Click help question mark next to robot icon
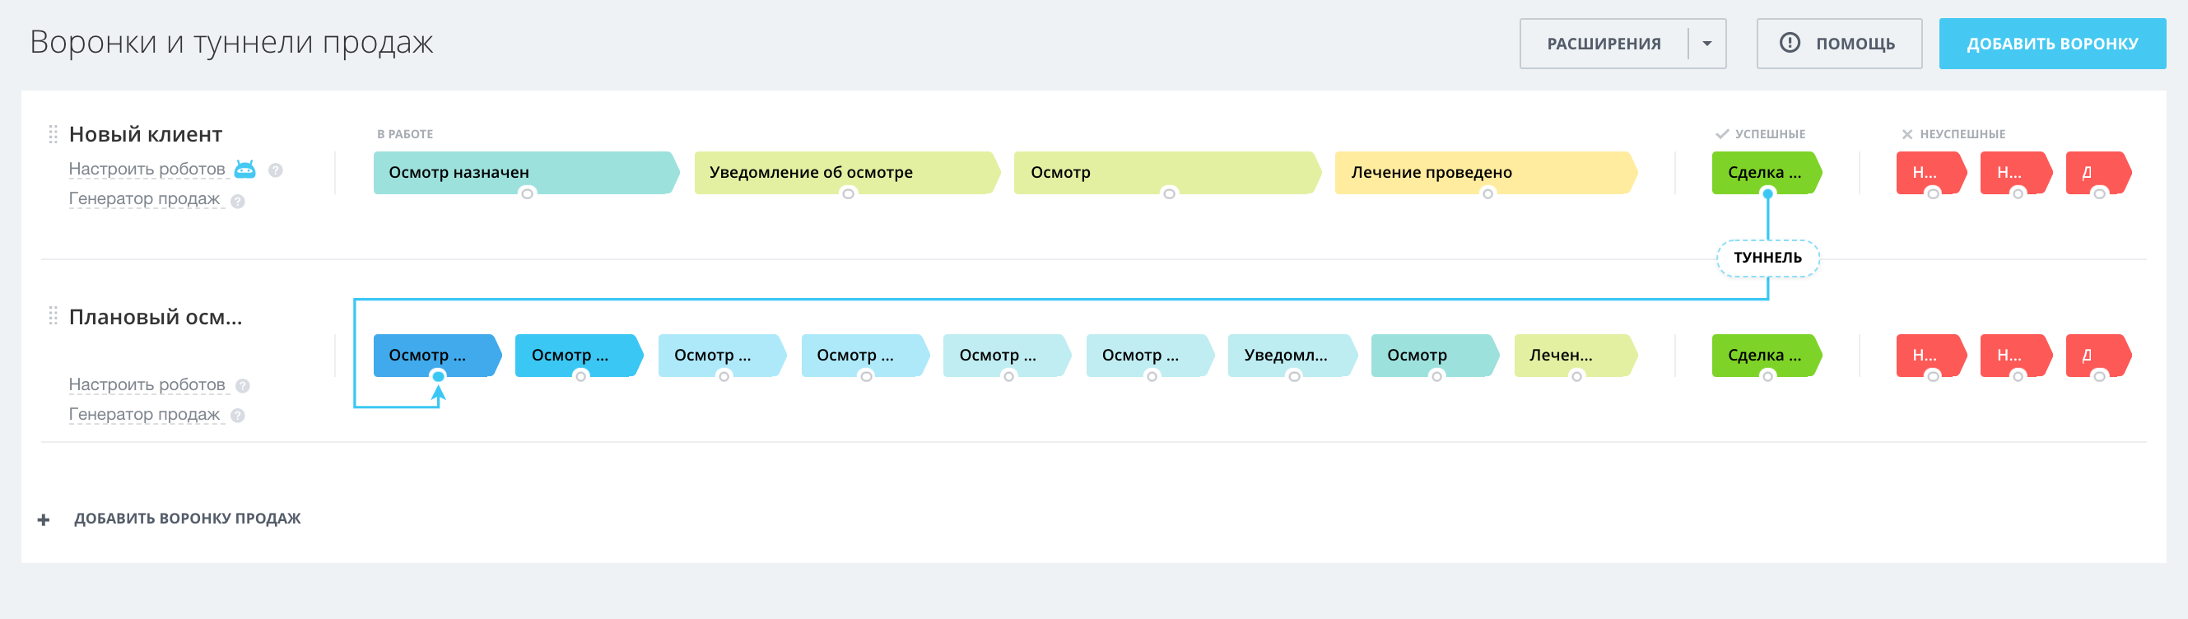 point(275,170)
